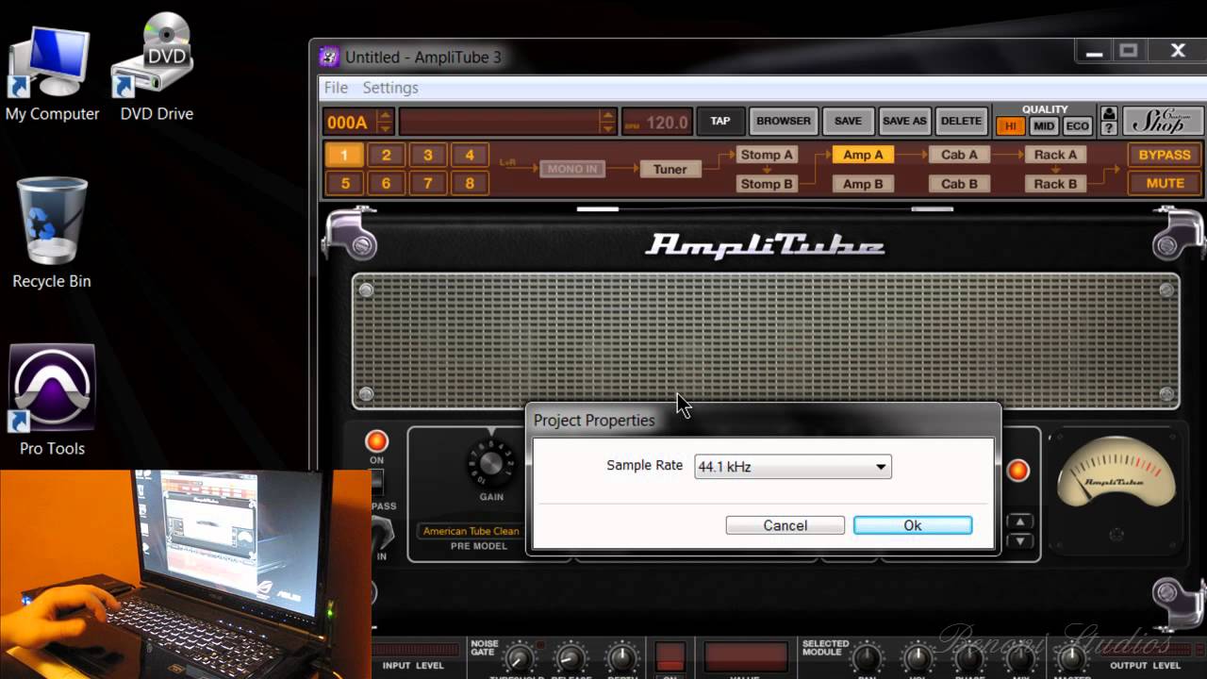Click the noise gate depth knob
This screenshot has height=679, width=1207.
[x=621, y=658]
